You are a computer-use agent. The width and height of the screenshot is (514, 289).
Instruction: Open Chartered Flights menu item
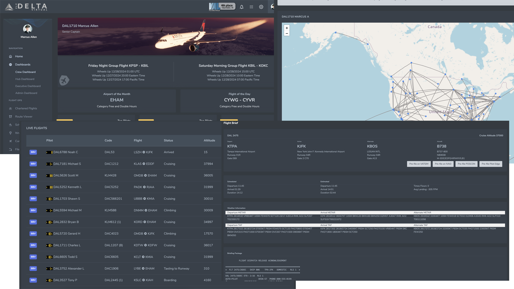(26, 108)
